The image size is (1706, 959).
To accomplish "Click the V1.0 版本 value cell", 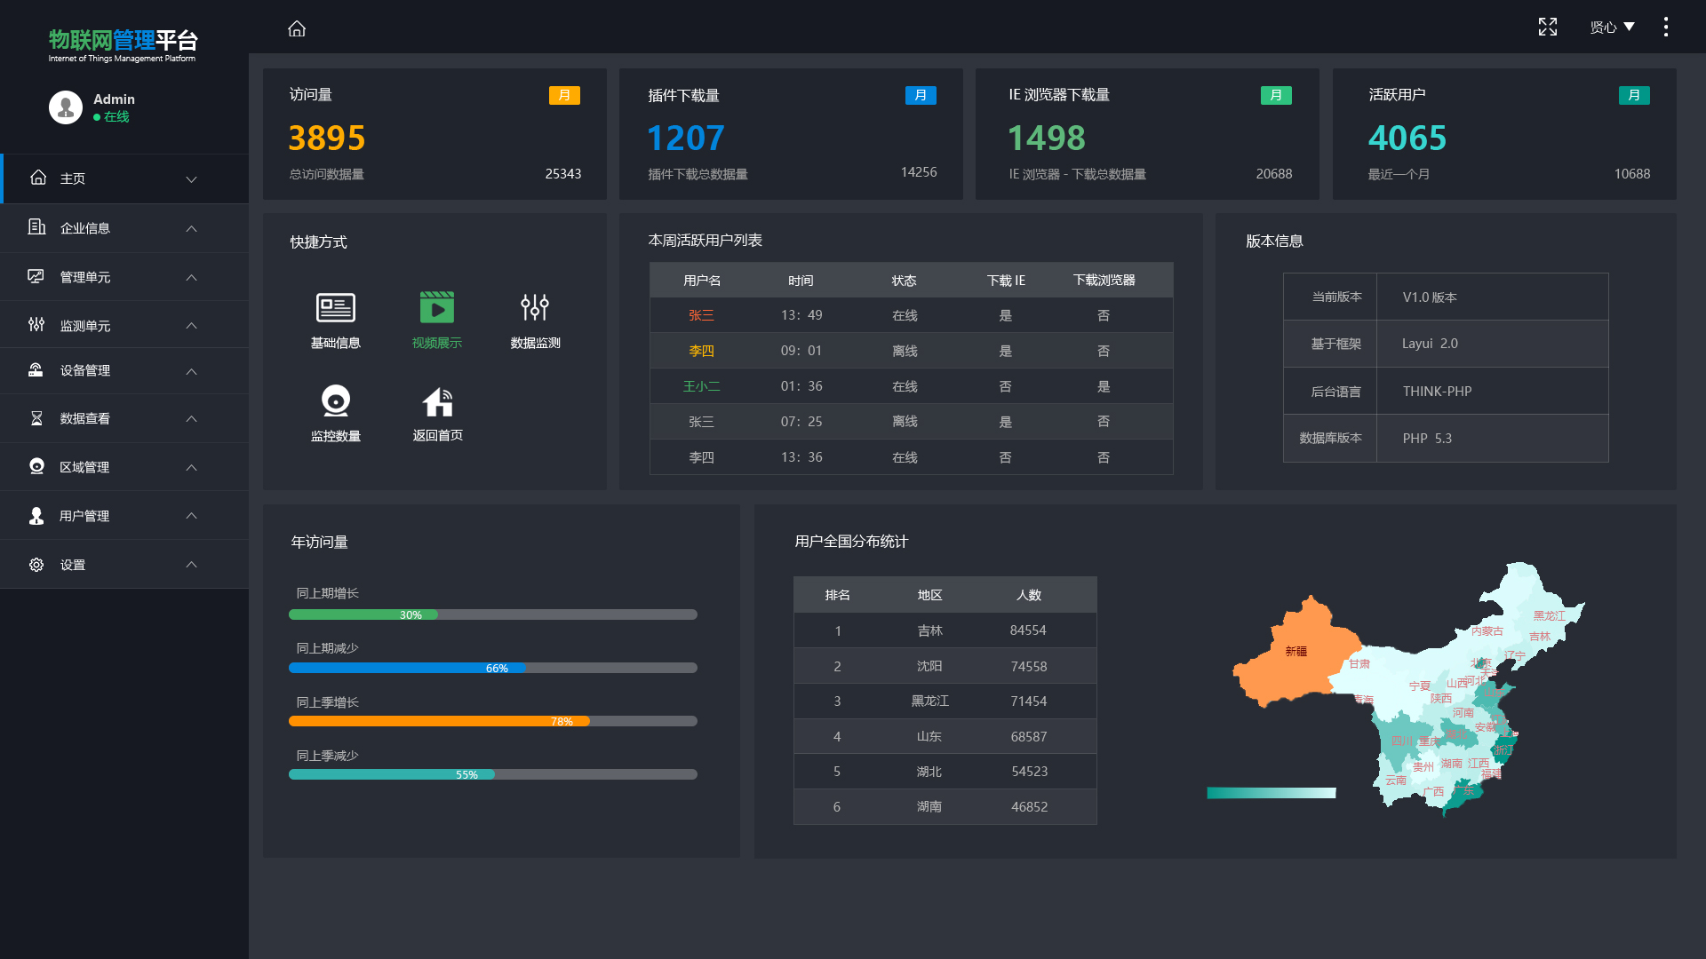I will pyautogui.click(x=1493, y=297).
